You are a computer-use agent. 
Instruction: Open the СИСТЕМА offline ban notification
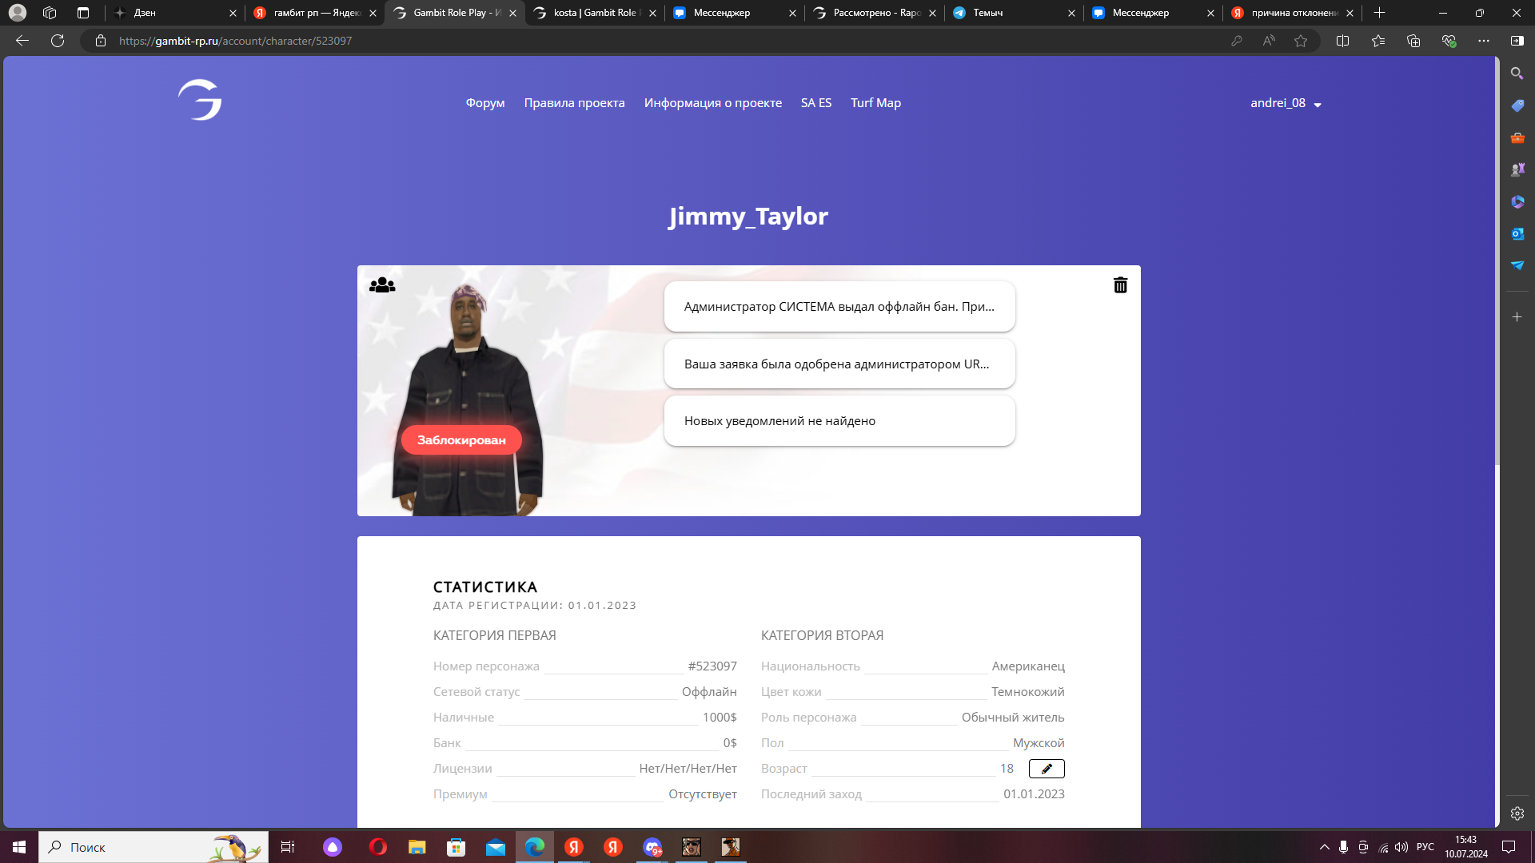click(839, 307)
